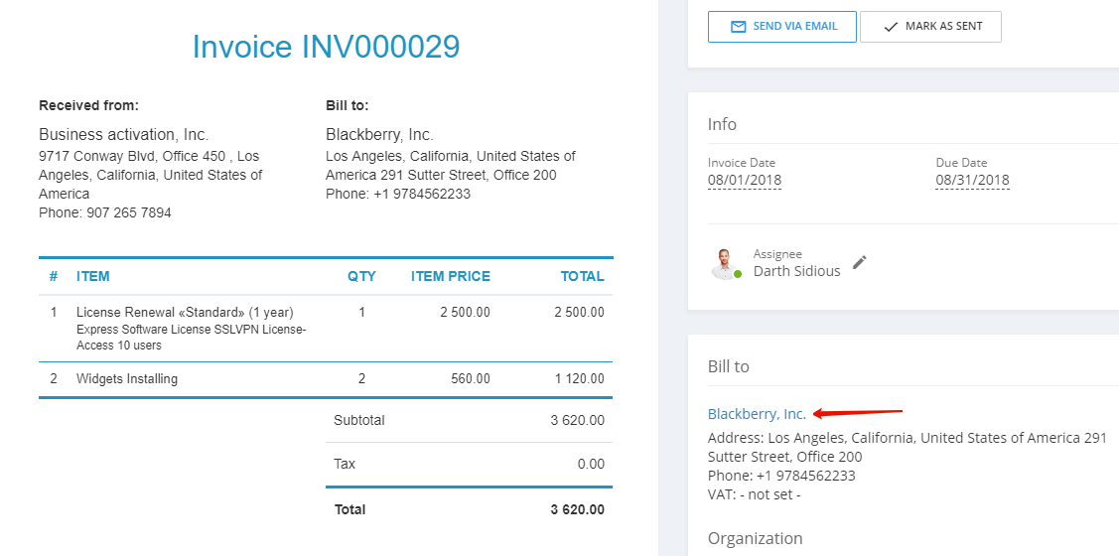This screenshot has width=1119, height=556.
Task: Click item price 560.00 cell
Action: (x=471, y=379)
